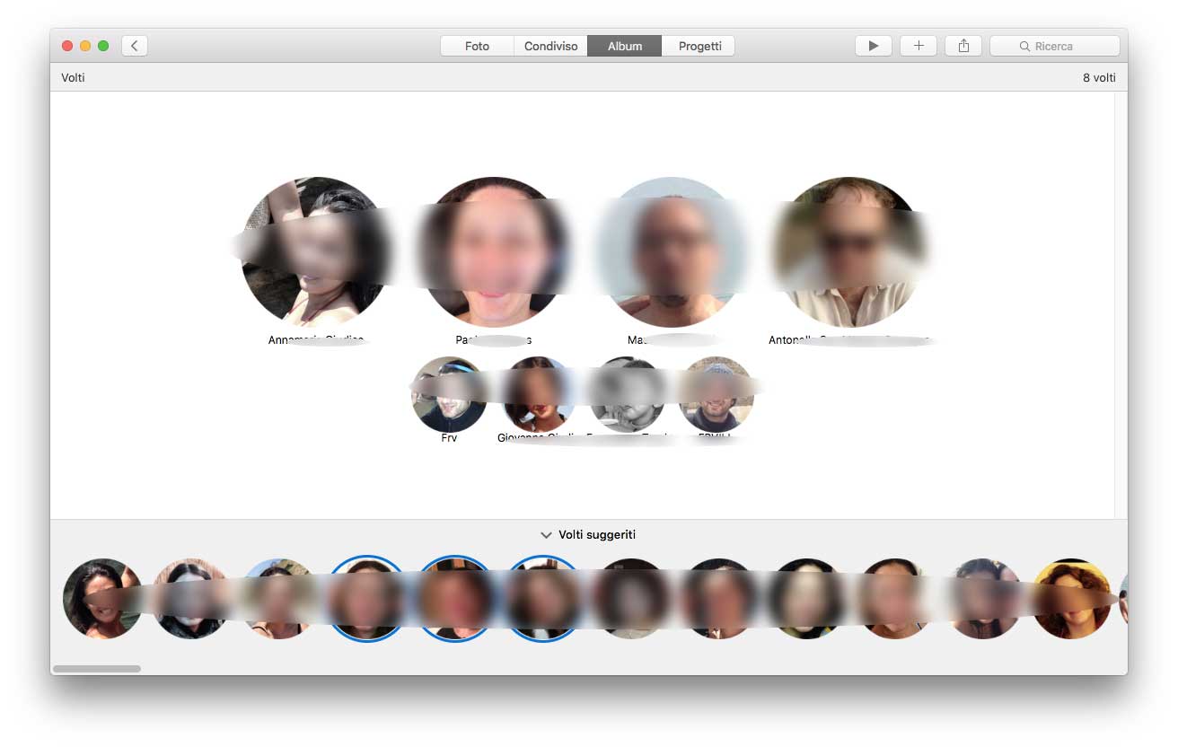Switch to the Progetti tab
Viewport: 1178px width, 747px height.
pos(699,46)
